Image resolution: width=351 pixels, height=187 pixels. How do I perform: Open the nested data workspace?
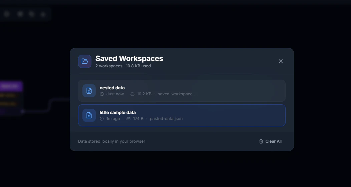click(182, 91)
